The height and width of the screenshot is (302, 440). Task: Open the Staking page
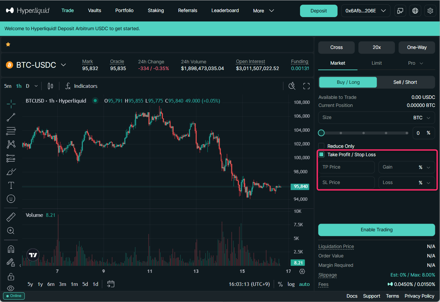(156, 10)
